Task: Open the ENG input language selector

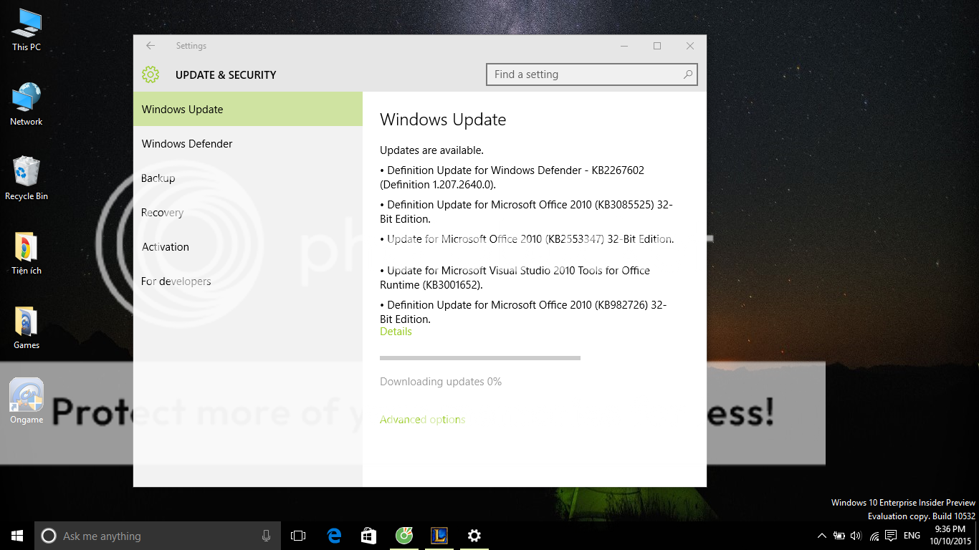Action: click(x=912, y=536)
